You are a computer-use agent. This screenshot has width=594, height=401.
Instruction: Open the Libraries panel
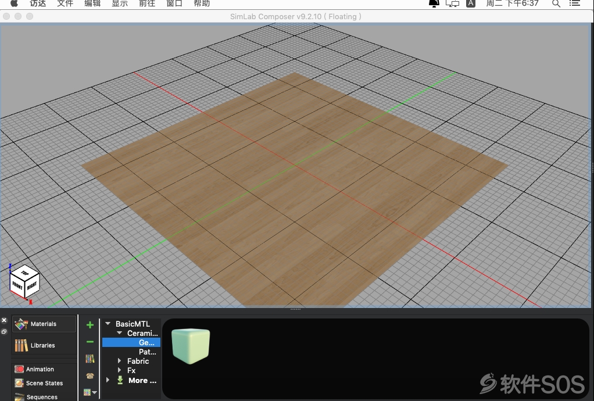point(44,345)
